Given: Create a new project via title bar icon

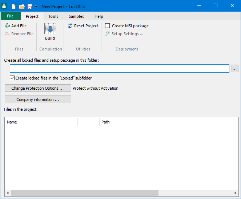Looking at the screenshot, I should (14, 7).
